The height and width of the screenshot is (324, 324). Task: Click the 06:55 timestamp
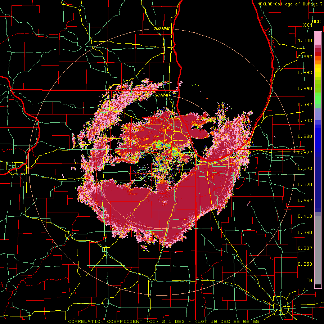click(x=251, y=321)
